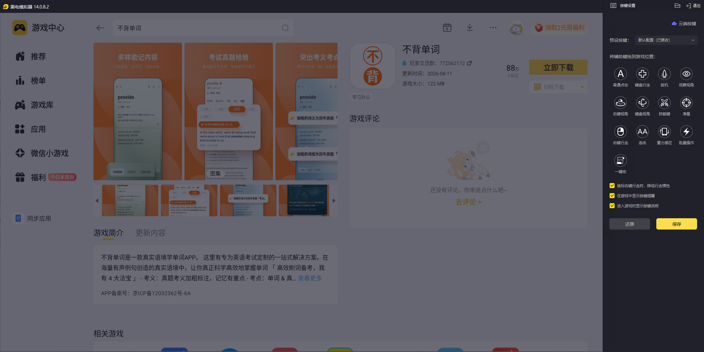704x352 pixels.
Task: Open 榜单 rankings in the sidebar
Action: tap(31, 81)
